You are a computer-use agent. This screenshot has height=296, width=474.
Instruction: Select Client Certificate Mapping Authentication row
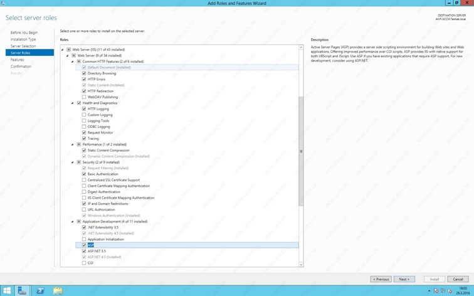click(118, 186)
